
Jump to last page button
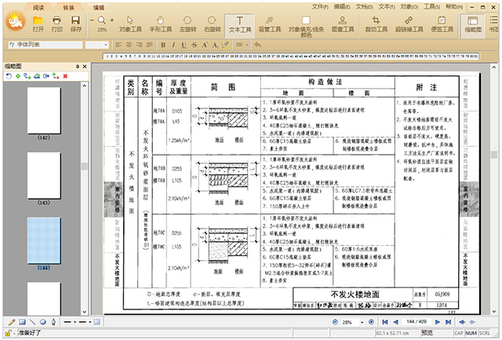pos(448,322)
